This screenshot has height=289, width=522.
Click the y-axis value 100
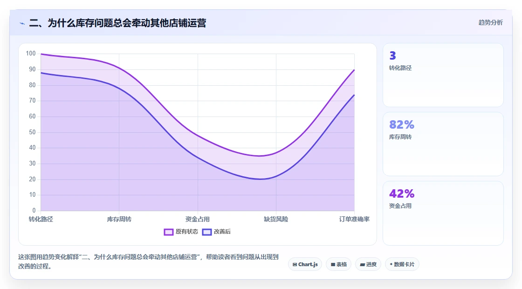tap(31, 54)
